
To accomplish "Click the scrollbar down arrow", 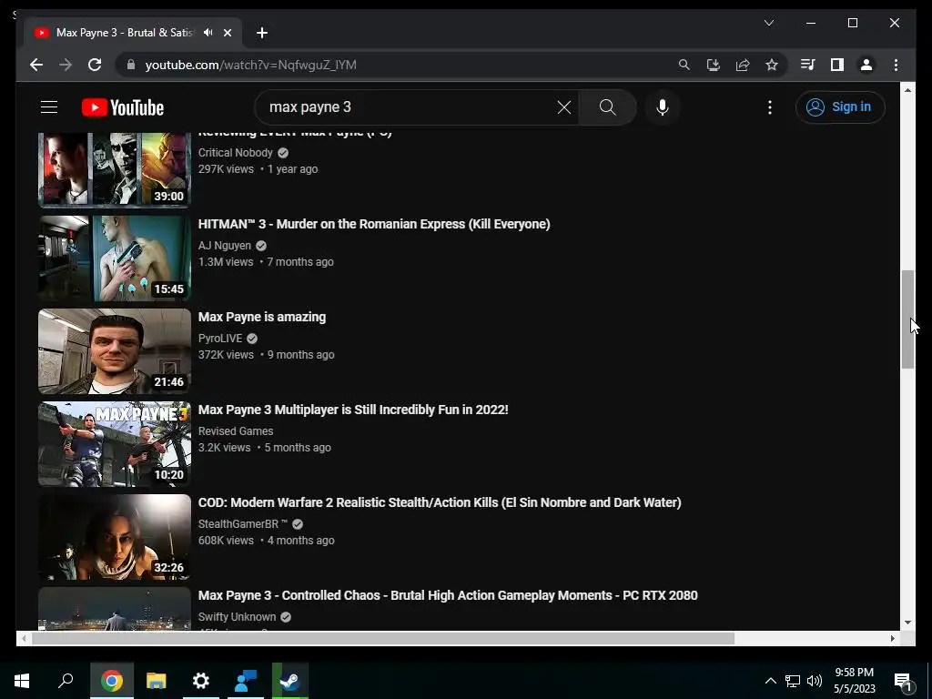I will [907, 623].
